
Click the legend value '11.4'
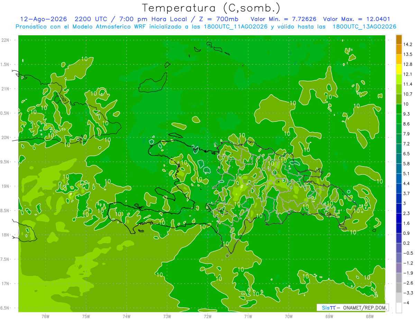(x=408, y=84)
